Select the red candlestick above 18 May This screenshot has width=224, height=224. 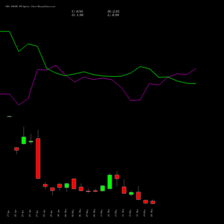[x=138, y=196]
